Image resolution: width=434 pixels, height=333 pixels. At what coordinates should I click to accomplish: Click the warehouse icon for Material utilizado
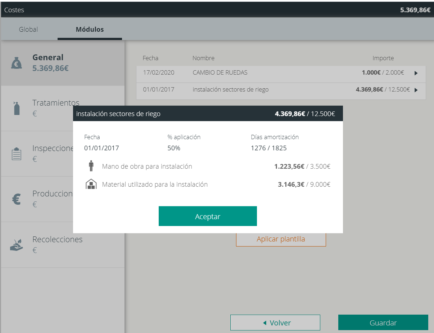click(x=91, y=185)
